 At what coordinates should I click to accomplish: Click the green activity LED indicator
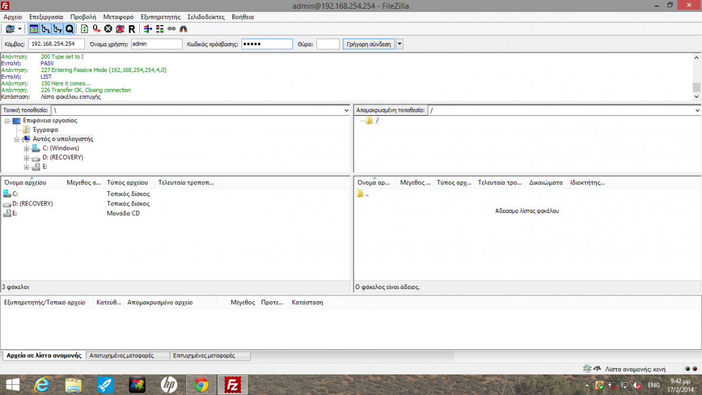click(x=687, y=369)
